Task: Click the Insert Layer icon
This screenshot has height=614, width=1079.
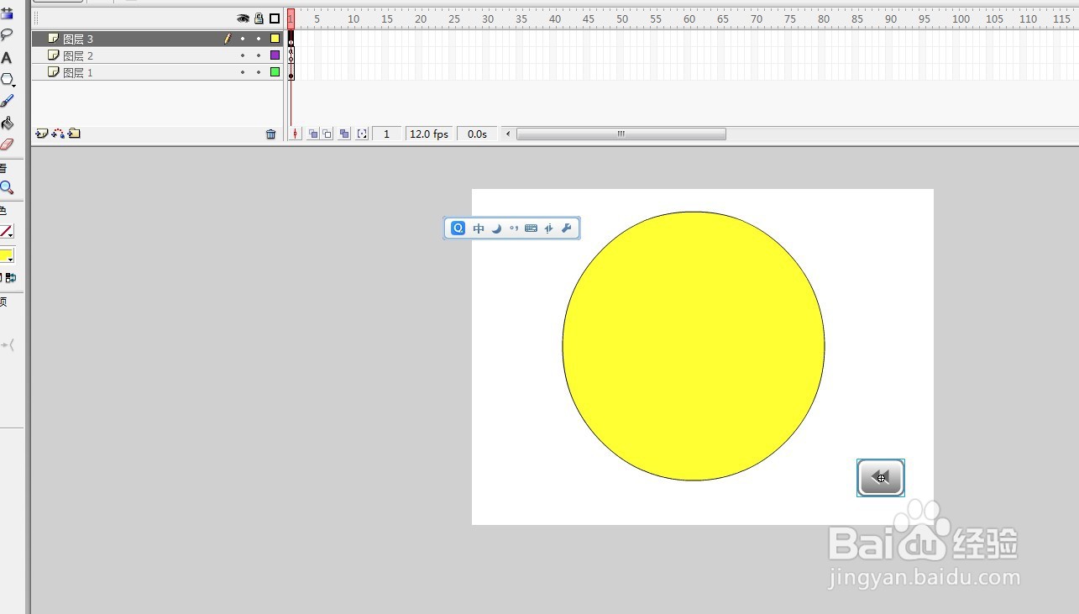Action: coord(42,134)
